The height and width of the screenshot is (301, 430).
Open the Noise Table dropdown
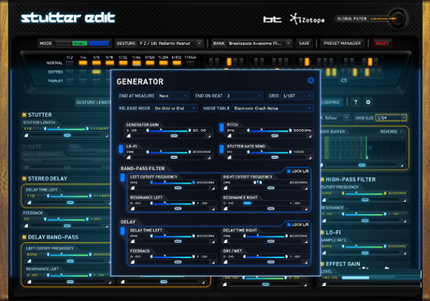point(272,108)
